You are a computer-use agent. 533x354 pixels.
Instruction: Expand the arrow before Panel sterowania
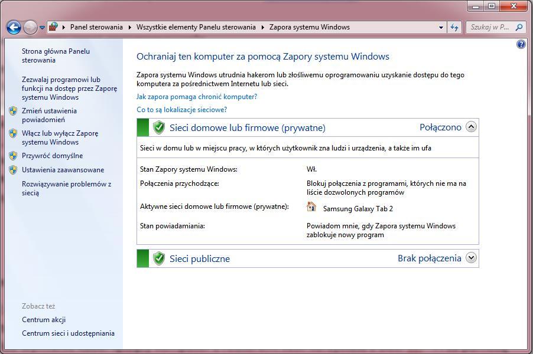(64, 27)
